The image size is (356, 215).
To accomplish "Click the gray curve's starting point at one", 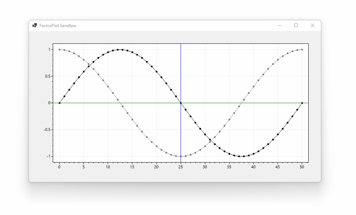I will (59, 49).
